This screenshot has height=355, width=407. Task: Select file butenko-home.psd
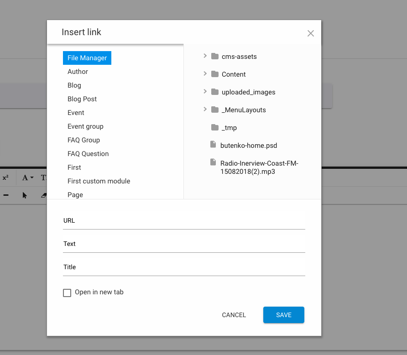248,146
